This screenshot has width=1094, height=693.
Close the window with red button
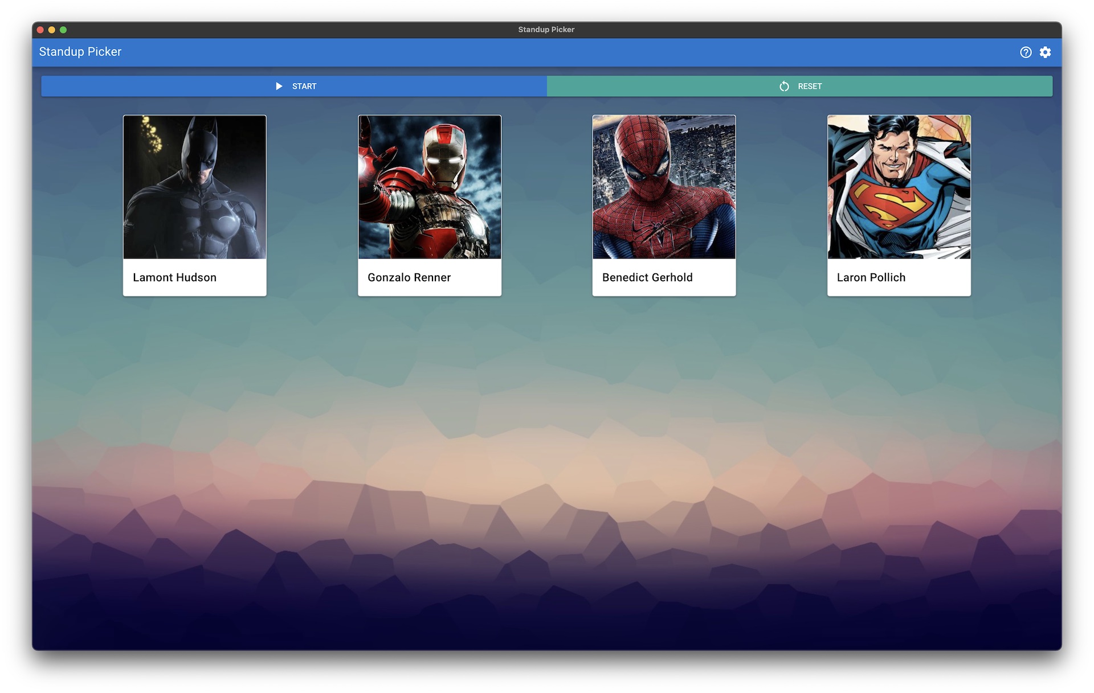(x=40, y=30)
